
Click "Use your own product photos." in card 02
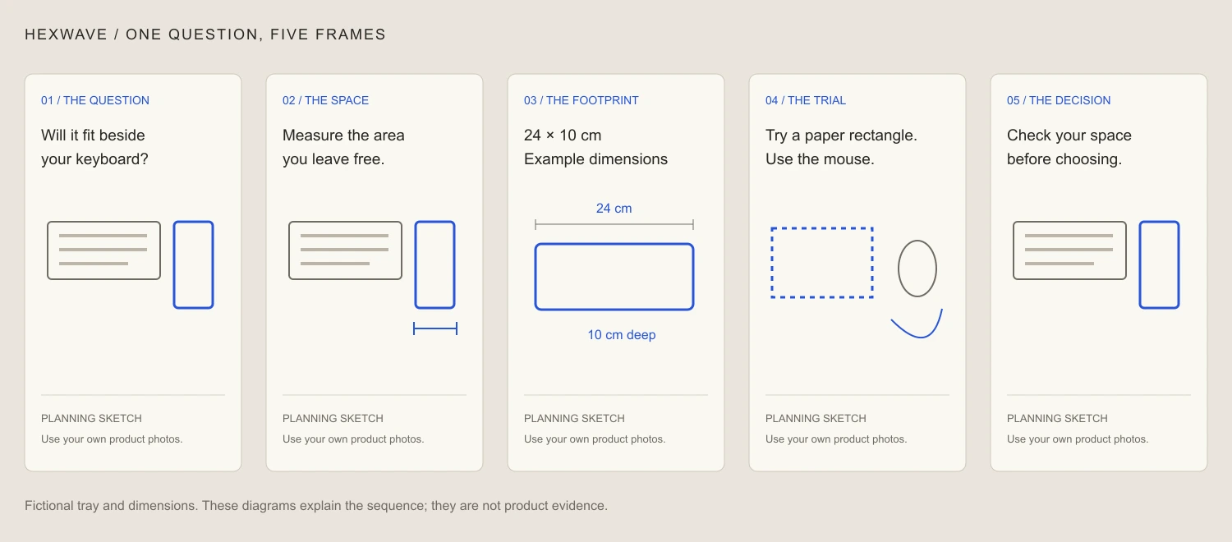(x=353, y=439)
